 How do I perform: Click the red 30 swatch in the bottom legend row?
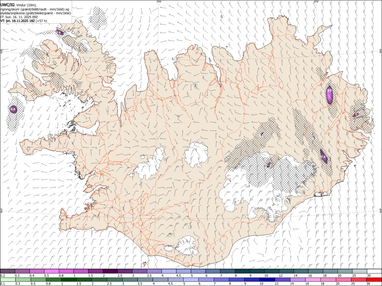374,280
